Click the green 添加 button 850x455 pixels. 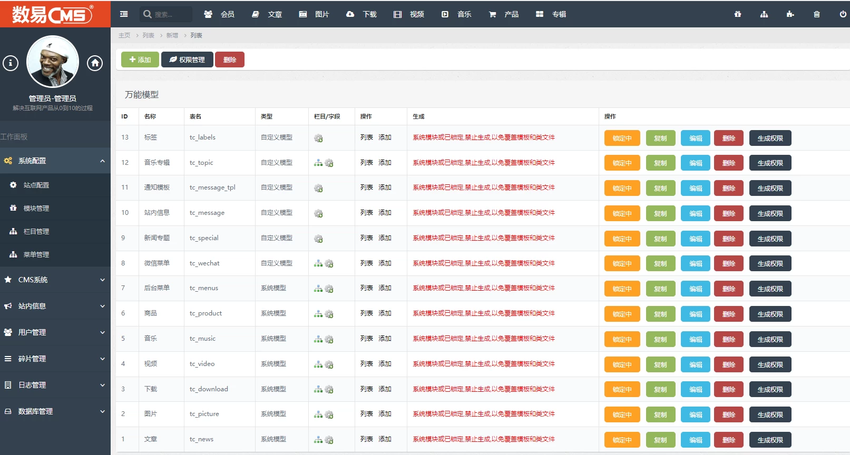140,60
